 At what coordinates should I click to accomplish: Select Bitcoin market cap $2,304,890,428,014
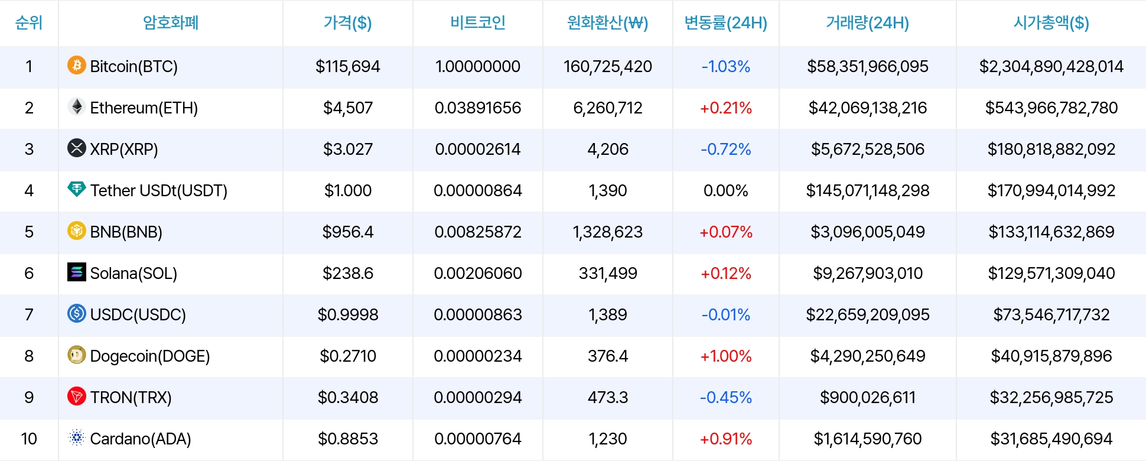coord(1051,66)
